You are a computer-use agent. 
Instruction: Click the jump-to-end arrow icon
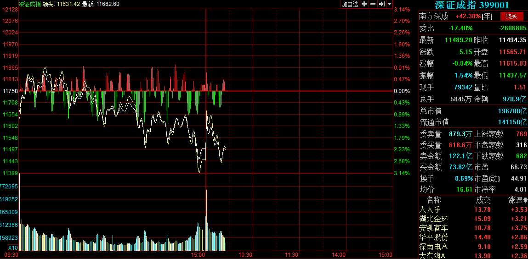pos(381,4)
